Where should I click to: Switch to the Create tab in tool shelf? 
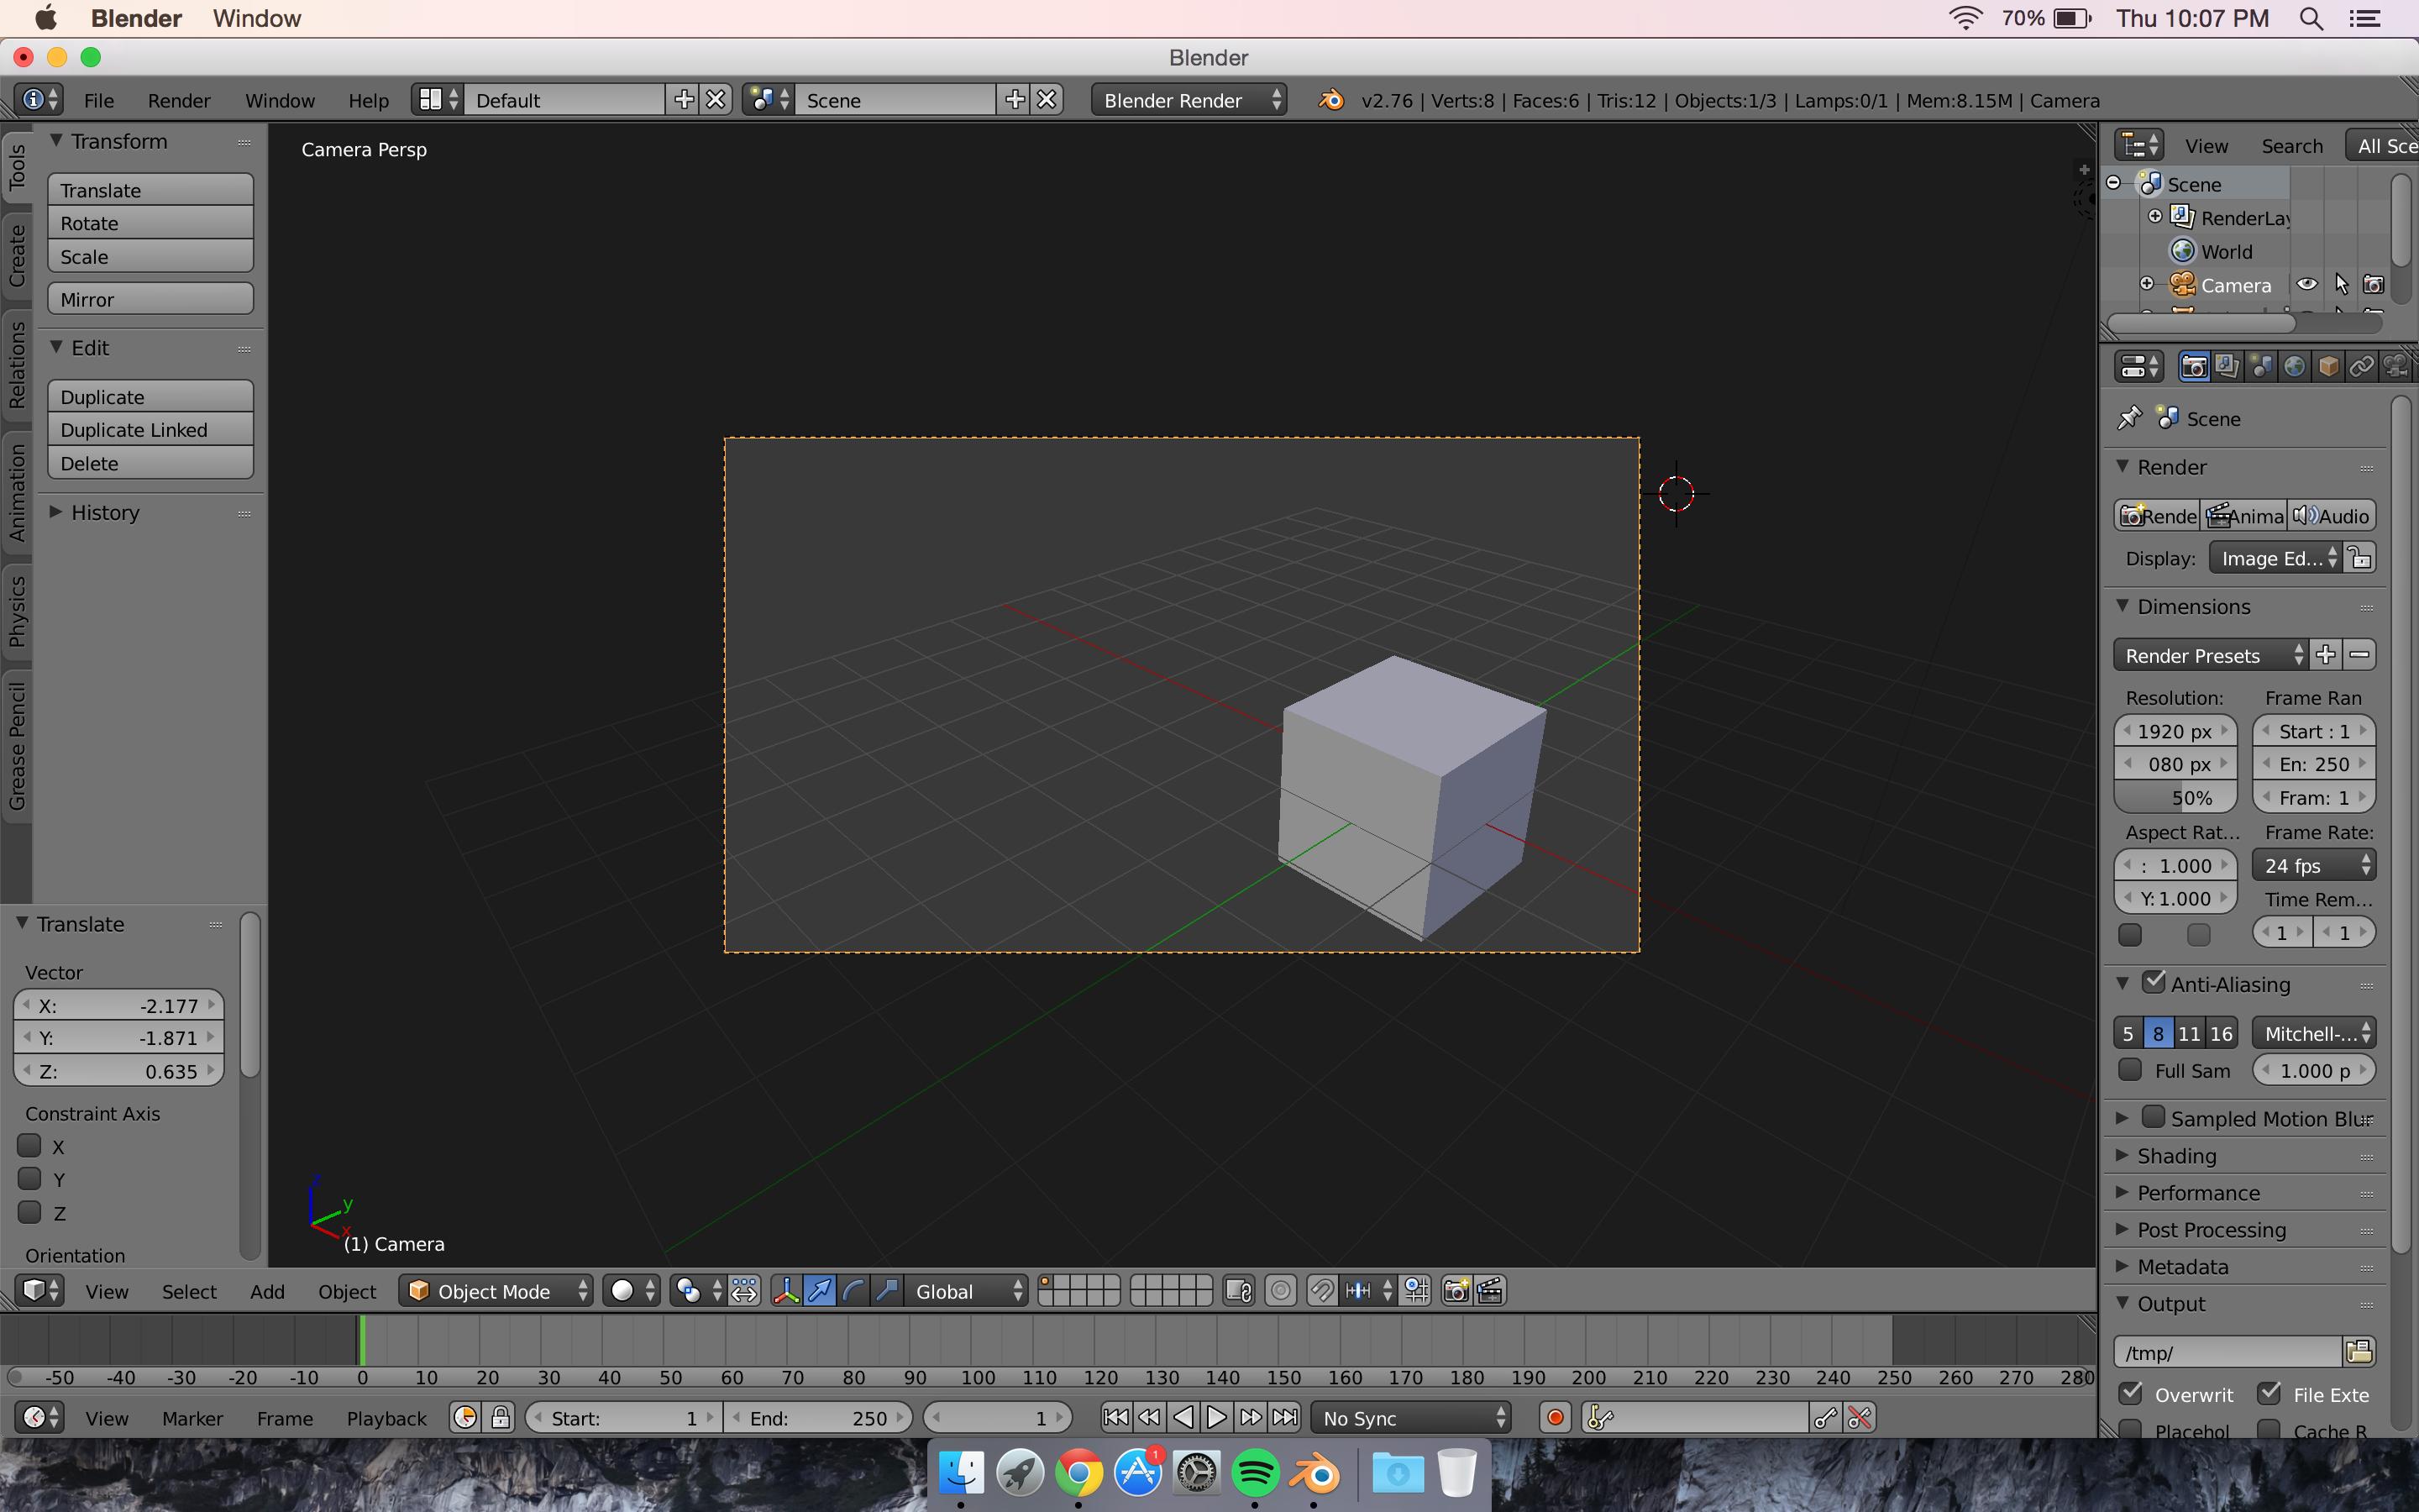(x=17, y=256)
